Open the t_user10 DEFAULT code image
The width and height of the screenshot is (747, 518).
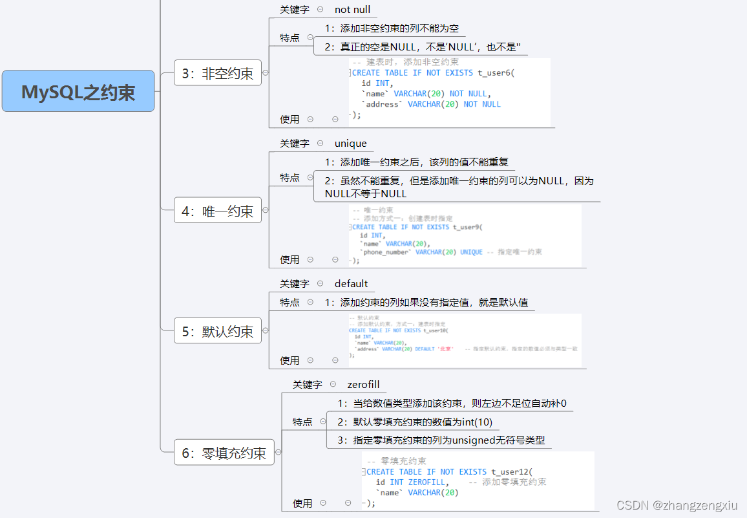pyautogui.click(x=465, y=340)
